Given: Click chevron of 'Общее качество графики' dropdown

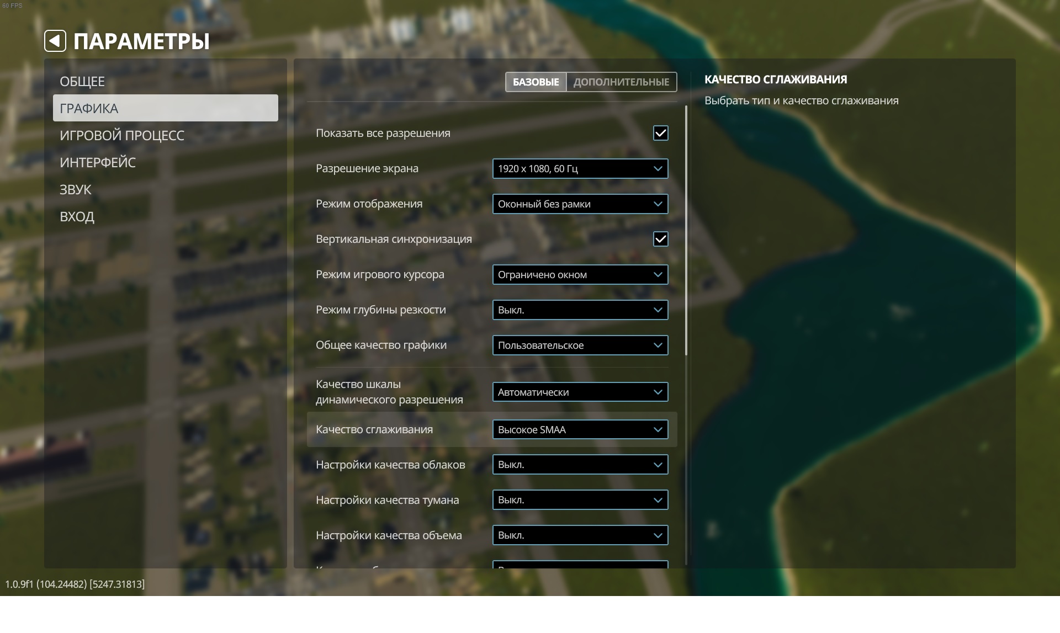Looking at the screenshot, I should 658,345.
